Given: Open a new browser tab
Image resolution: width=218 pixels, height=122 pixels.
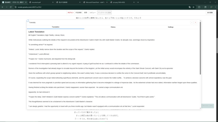Looking at the screenshot, I should point(138,2).
